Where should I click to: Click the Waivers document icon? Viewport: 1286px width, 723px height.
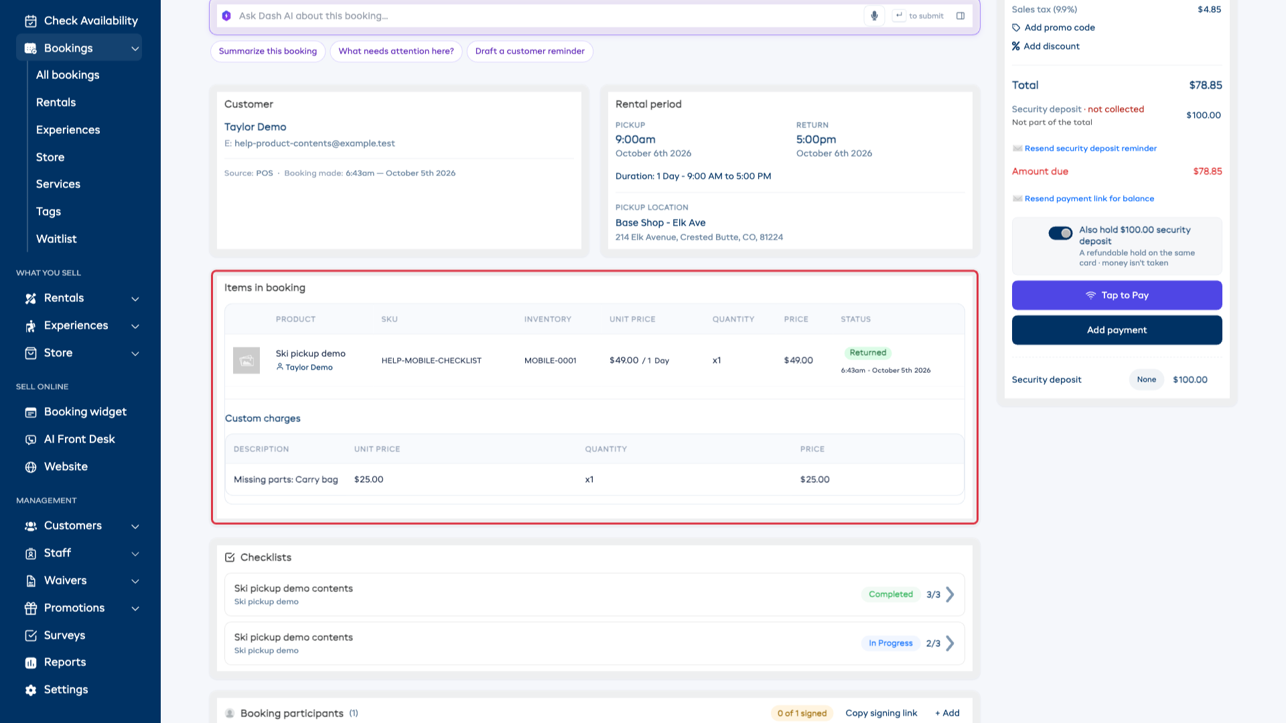pos(31,581)
